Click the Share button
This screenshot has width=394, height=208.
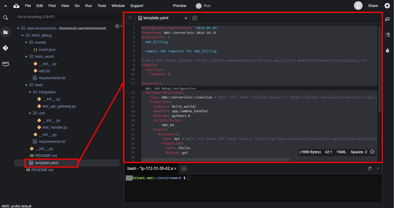373,6
